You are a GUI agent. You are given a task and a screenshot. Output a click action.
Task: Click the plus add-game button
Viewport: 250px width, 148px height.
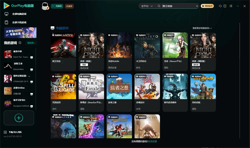19,118
